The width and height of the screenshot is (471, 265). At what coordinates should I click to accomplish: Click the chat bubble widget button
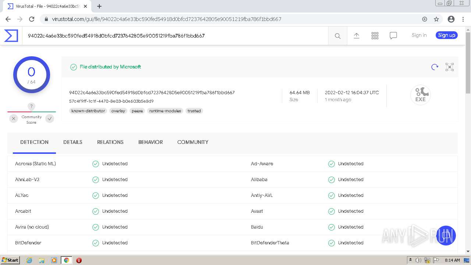coord(446,236)
